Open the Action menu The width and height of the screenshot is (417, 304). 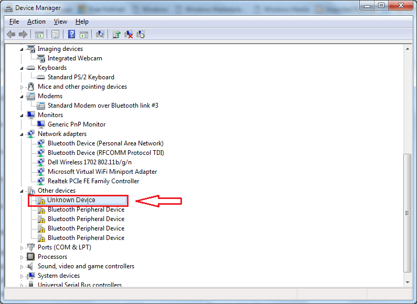pos(36,22)
